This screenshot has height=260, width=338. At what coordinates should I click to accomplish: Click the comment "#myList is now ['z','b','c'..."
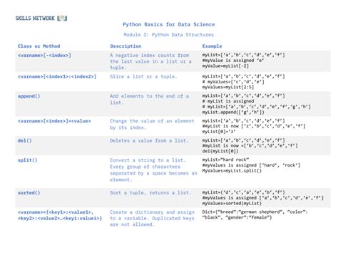pos(254,126)
